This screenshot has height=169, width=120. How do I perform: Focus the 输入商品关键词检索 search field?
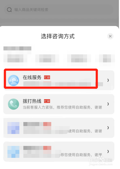coord(59,10)
